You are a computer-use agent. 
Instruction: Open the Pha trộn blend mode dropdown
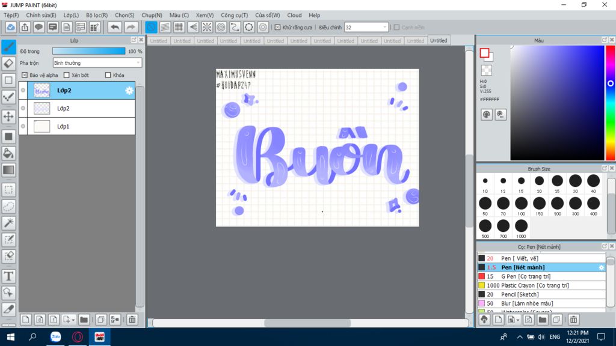point(97,62)
